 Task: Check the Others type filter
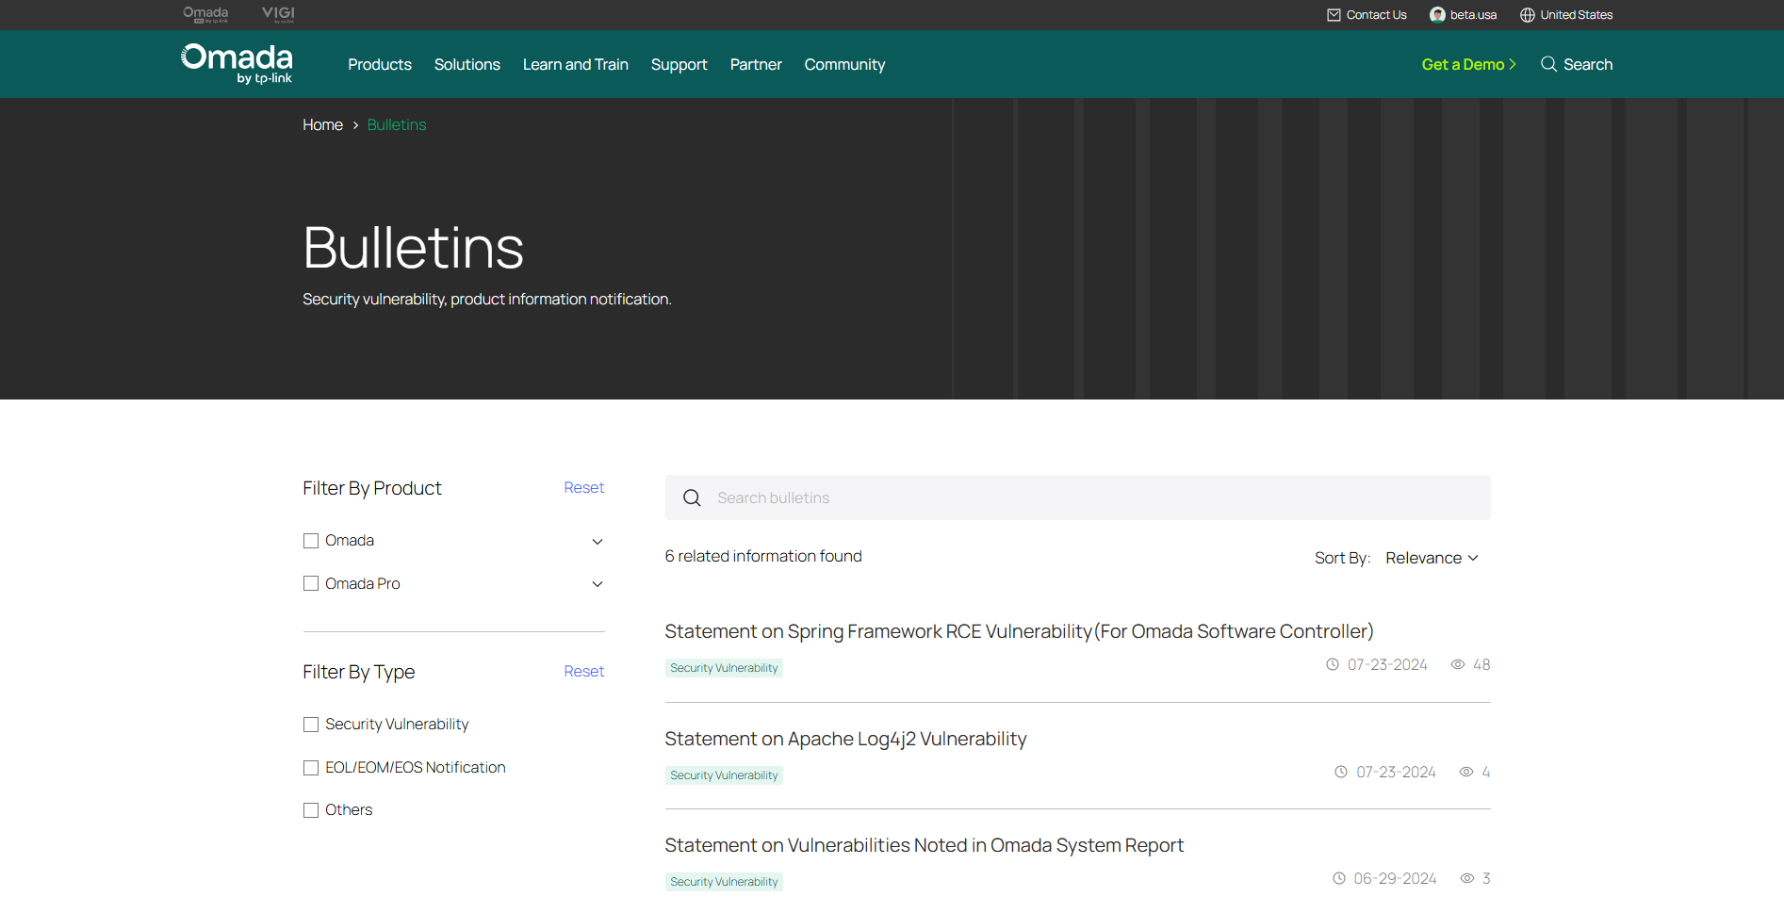(311, 810)
